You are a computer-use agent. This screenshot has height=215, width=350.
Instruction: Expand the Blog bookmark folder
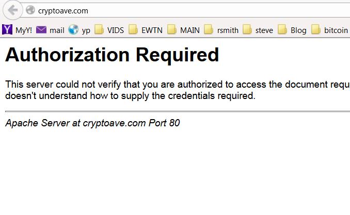292,30
